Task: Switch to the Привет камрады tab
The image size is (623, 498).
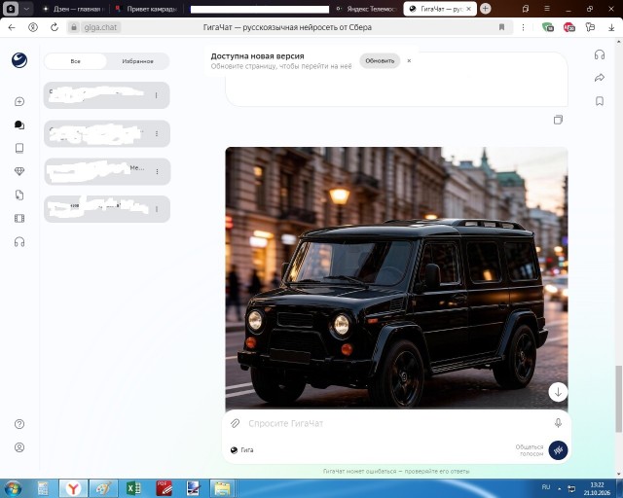Action: pyautogui.click(x=147, y=9)
